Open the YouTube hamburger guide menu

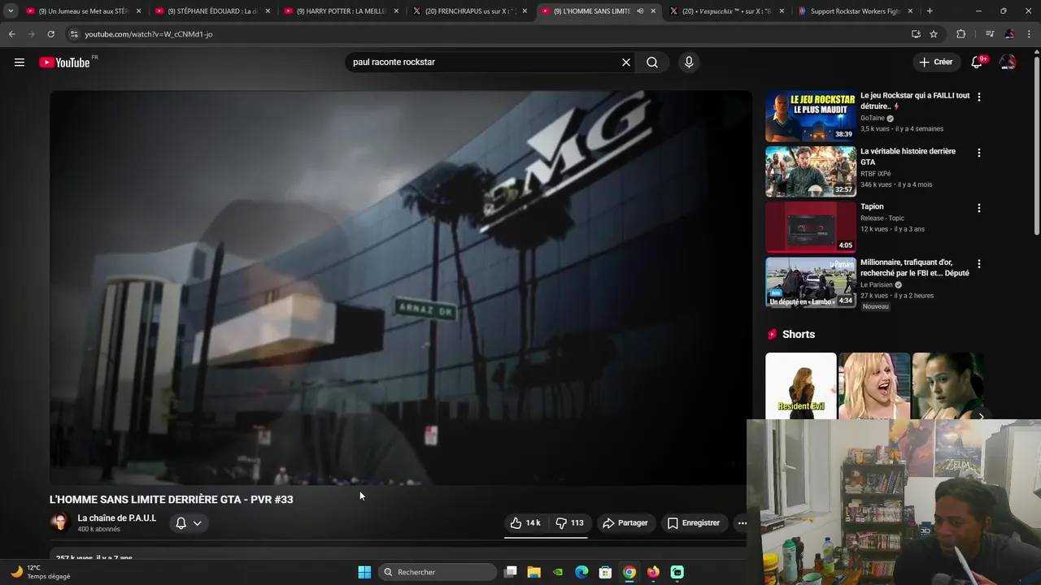click(20, 63)
